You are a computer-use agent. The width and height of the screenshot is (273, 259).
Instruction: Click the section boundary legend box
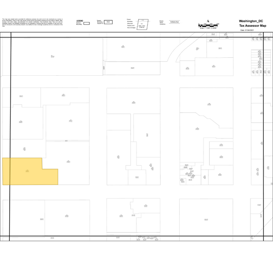[87, 23]
